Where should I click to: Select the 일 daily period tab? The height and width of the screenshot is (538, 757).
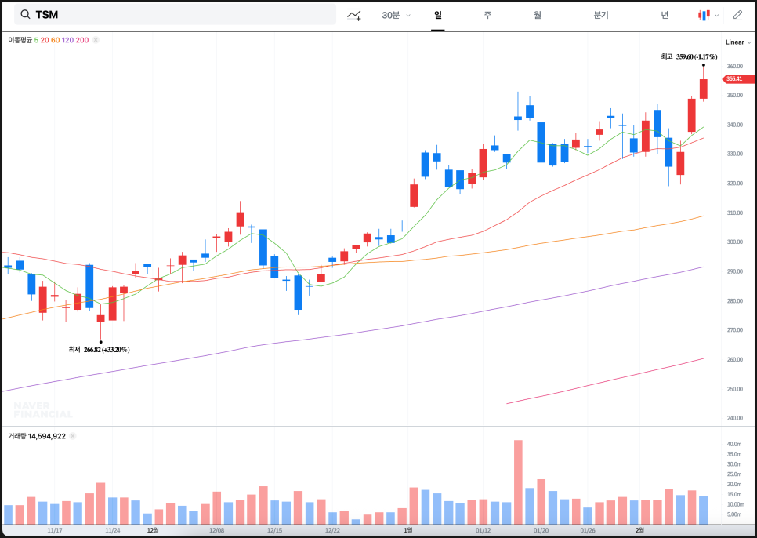tap(437, 15)
